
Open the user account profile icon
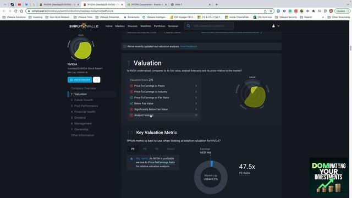point(273,26)
